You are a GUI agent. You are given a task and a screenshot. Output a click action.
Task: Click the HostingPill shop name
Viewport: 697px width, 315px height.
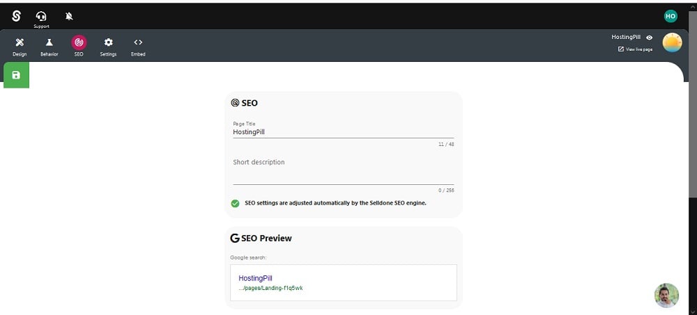626,38
